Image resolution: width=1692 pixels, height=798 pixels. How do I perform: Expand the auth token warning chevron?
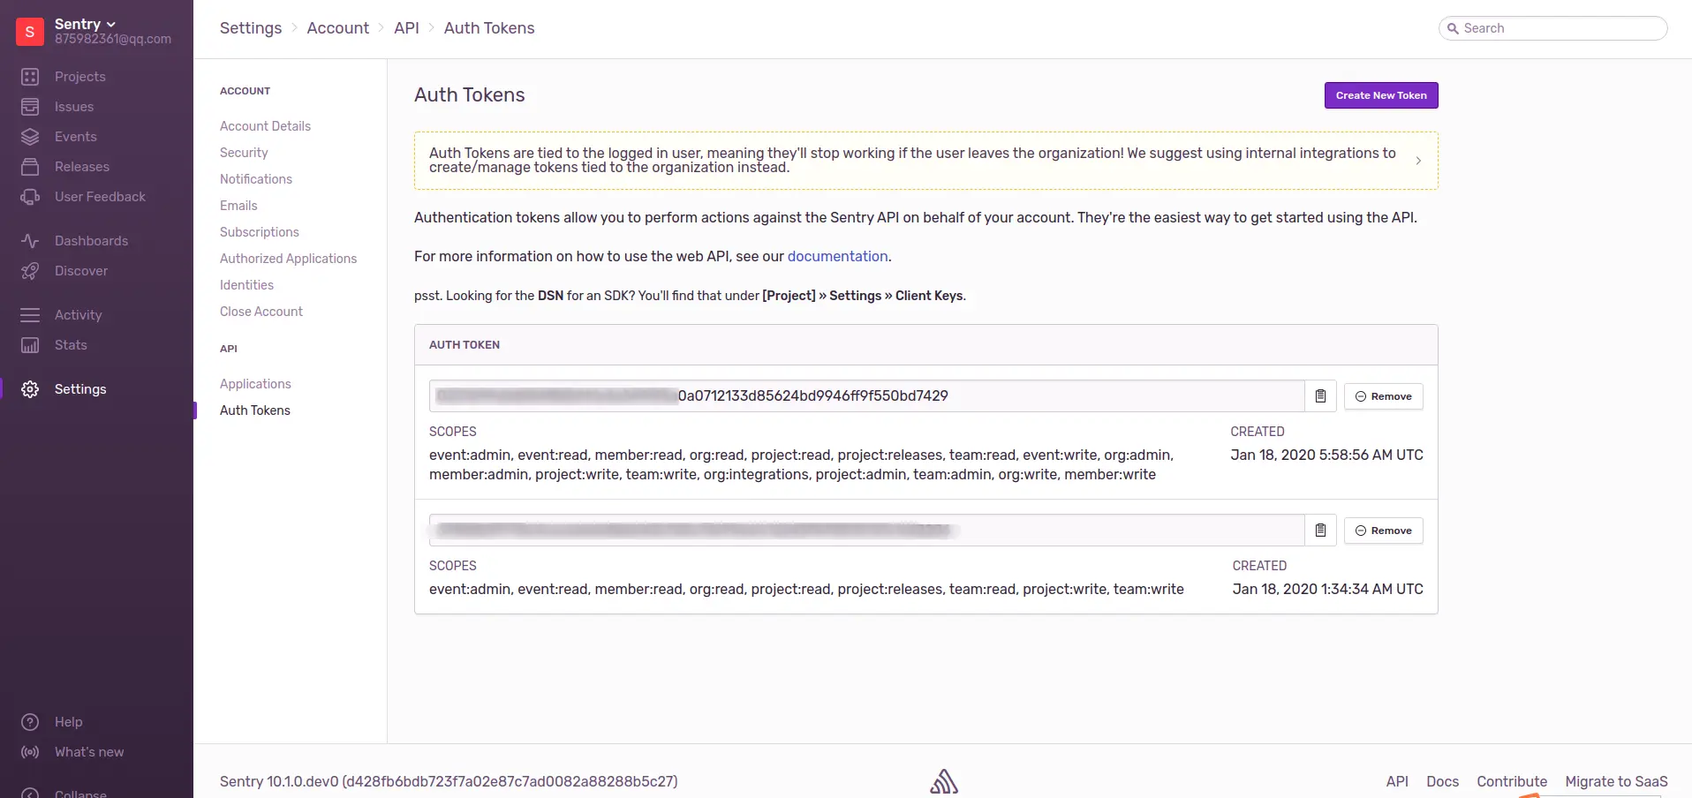click(x=1418, y=161)
